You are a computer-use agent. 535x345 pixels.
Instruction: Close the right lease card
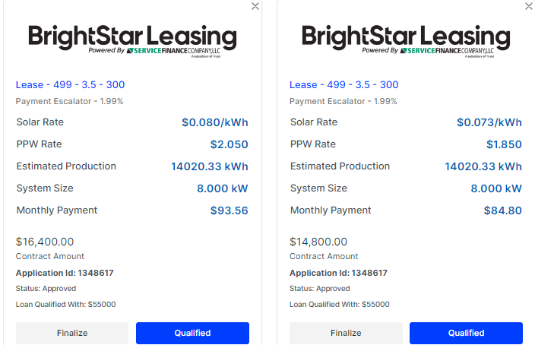click(529, 6)
